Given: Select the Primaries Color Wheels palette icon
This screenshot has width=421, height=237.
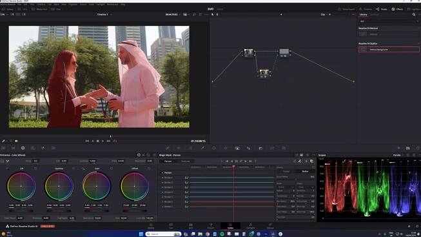Looking at the screenshot, I should [x=23, y=148].
